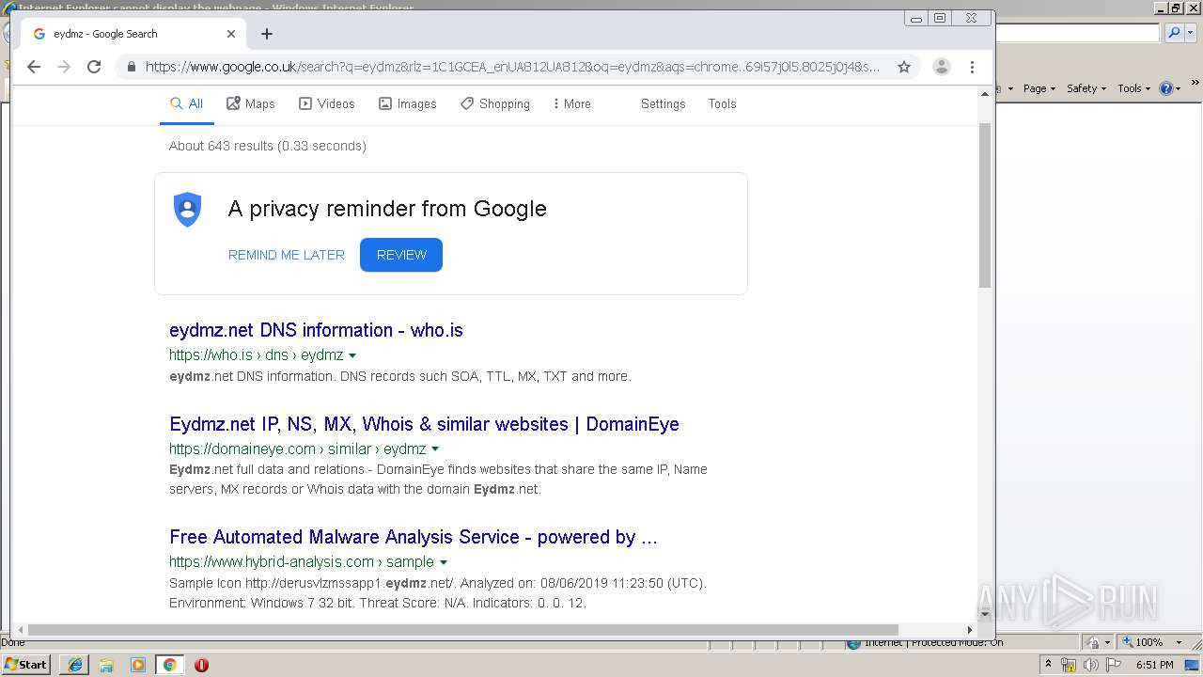Screen dimensions: 1203x677
Task: Open the Windows Start menu
Action: click(x=26, y=665)
